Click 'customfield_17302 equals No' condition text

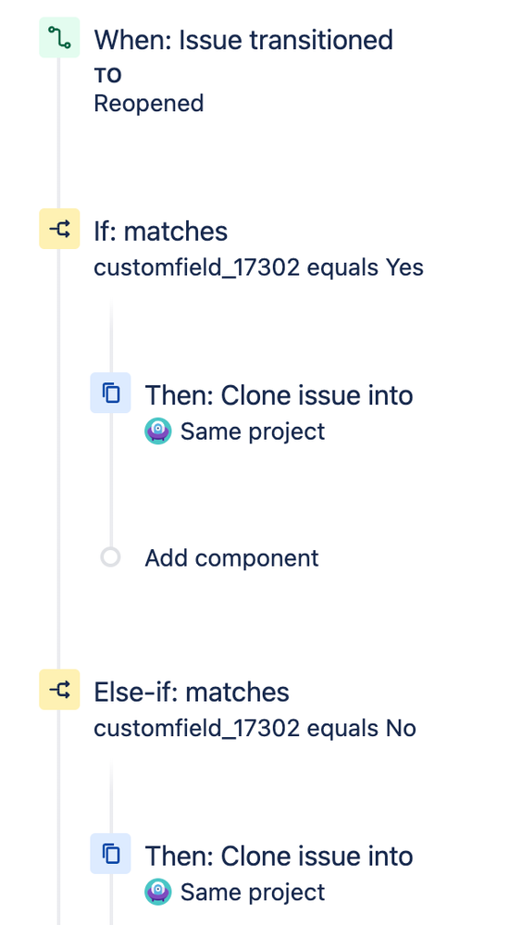click(x=255, y=729)
